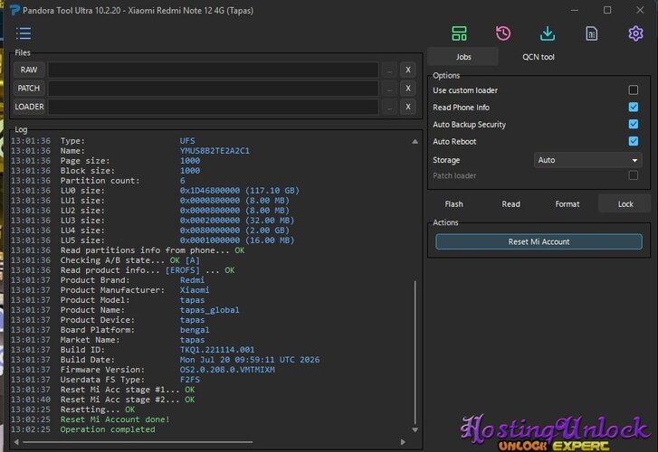Uncheck Auto Reboot option
Screen dimensions: 658x452
coord(634,141)
